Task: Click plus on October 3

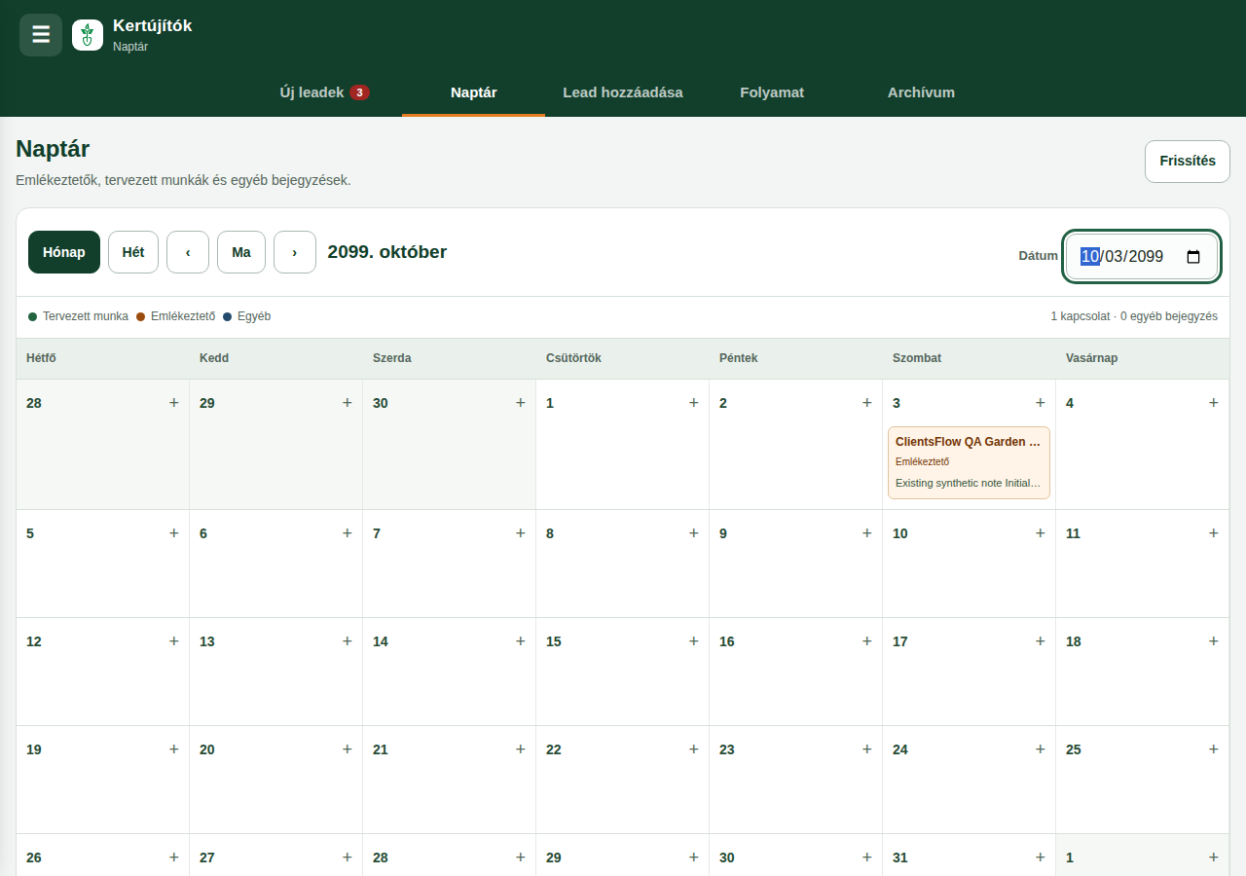Action: coord(1041,402)
